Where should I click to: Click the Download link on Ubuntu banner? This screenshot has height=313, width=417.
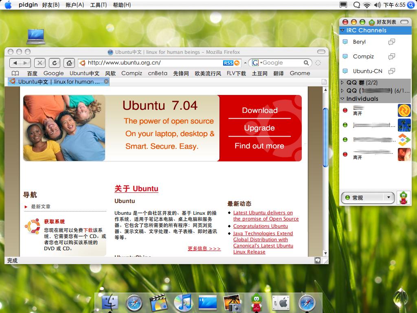pos(259,110)
